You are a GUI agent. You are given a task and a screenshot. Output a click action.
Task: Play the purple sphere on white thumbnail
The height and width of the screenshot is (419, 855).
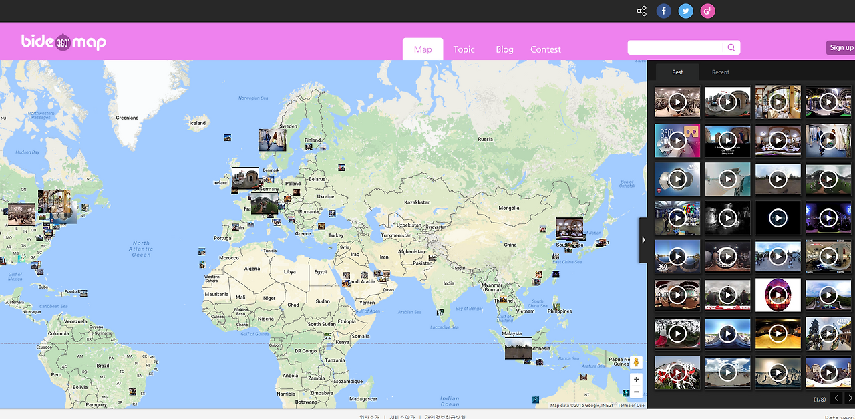[778, 295]
